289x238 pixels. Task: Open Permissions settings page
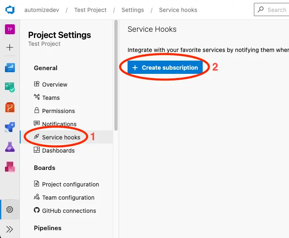coord(59,111)
